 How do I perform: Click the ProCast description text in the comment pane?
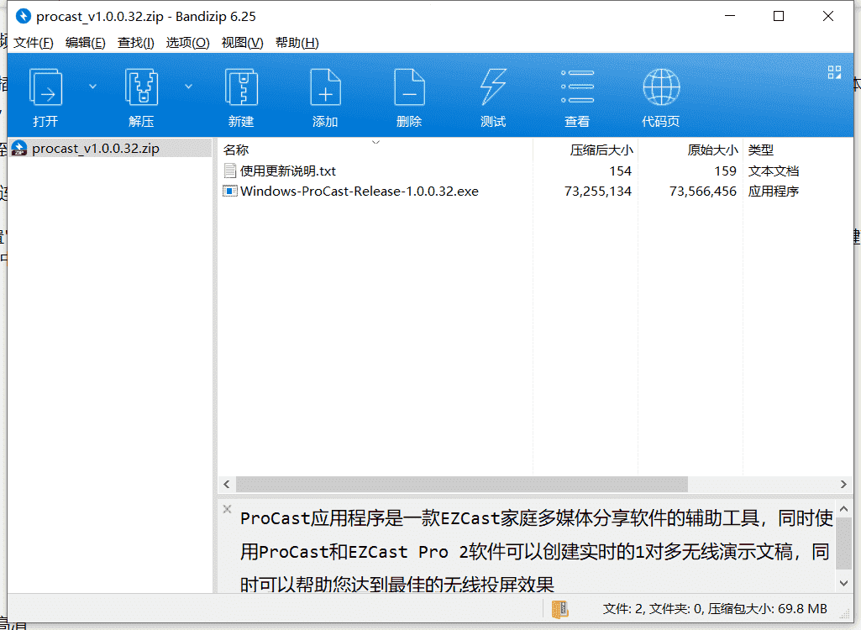[x=537, y=550]
